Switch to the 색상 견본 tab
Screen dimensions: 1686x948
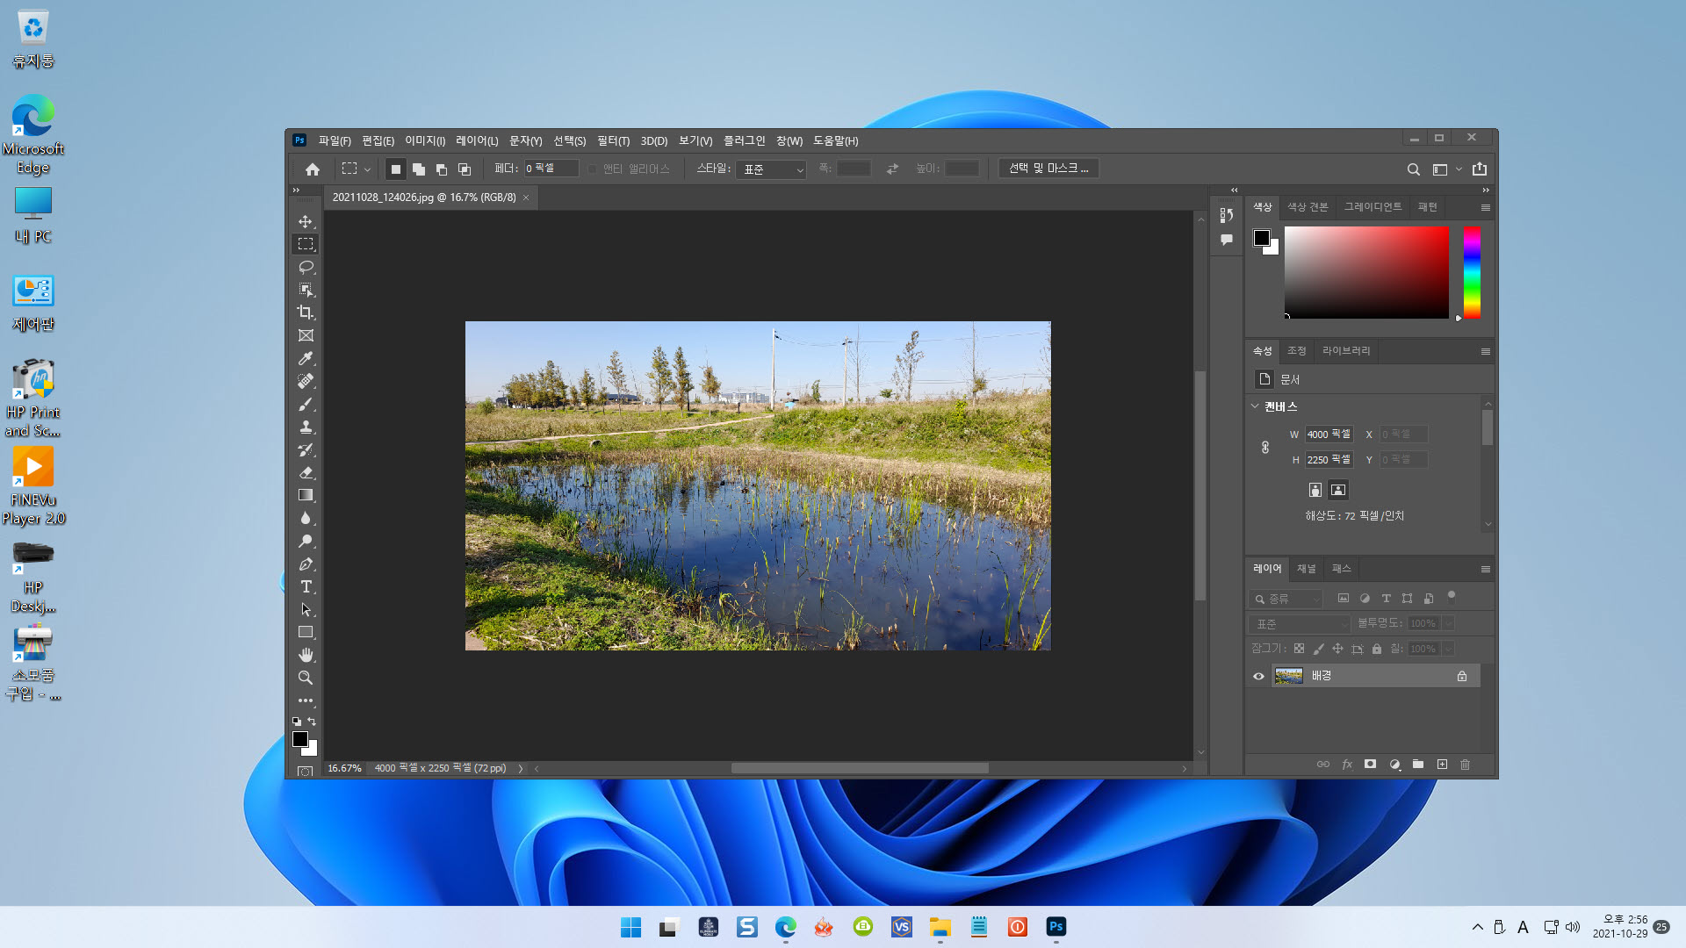tap(1308, 207)
